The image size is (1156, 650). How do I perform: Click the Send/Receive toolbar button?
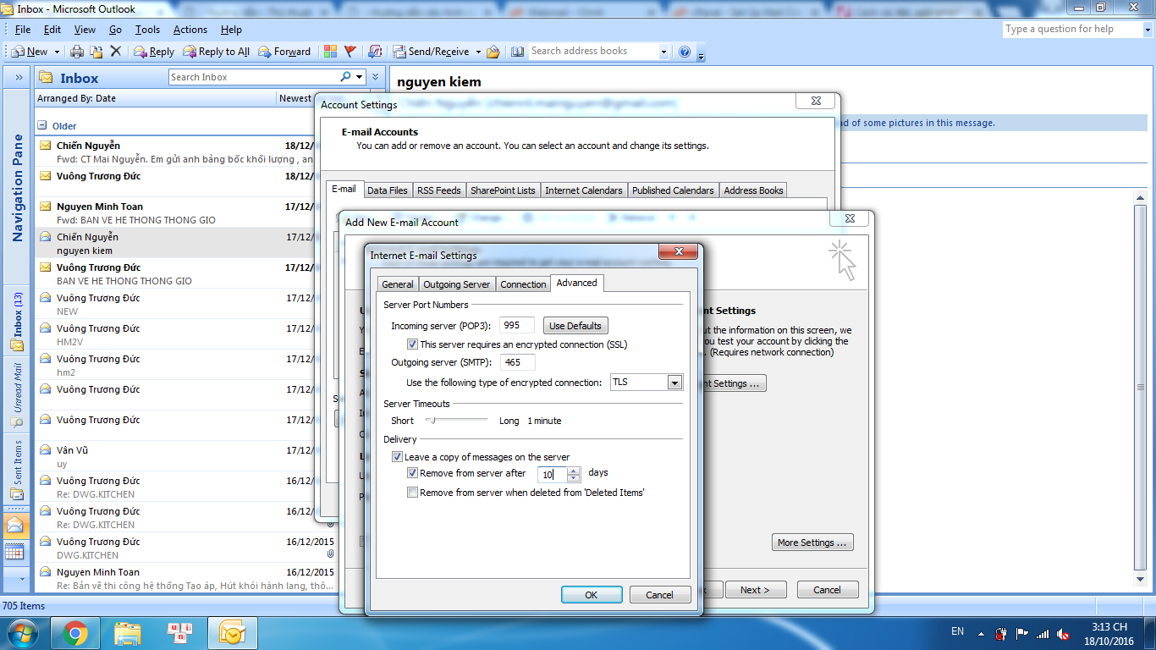(430, 52)
